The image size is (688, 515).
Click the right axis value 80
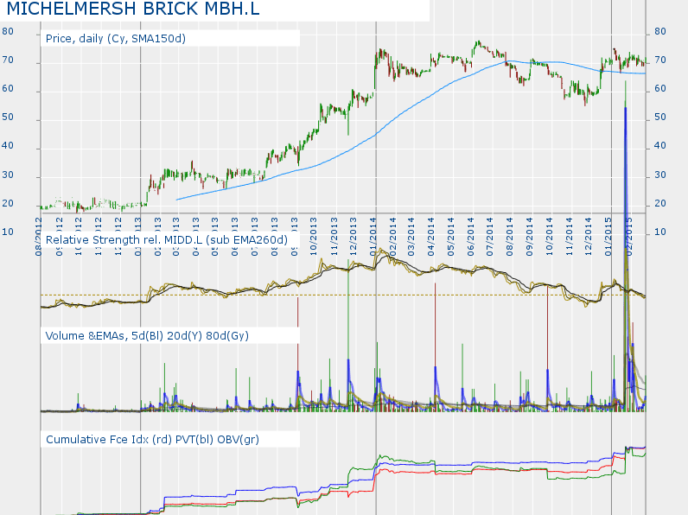[660, 32]
